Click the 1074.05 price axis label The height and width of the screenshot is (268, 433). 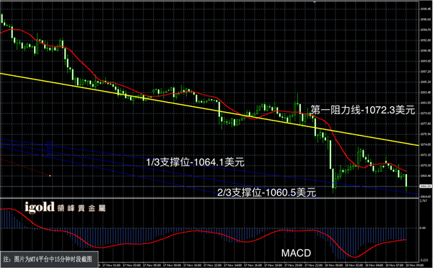(x=426, y=144)
